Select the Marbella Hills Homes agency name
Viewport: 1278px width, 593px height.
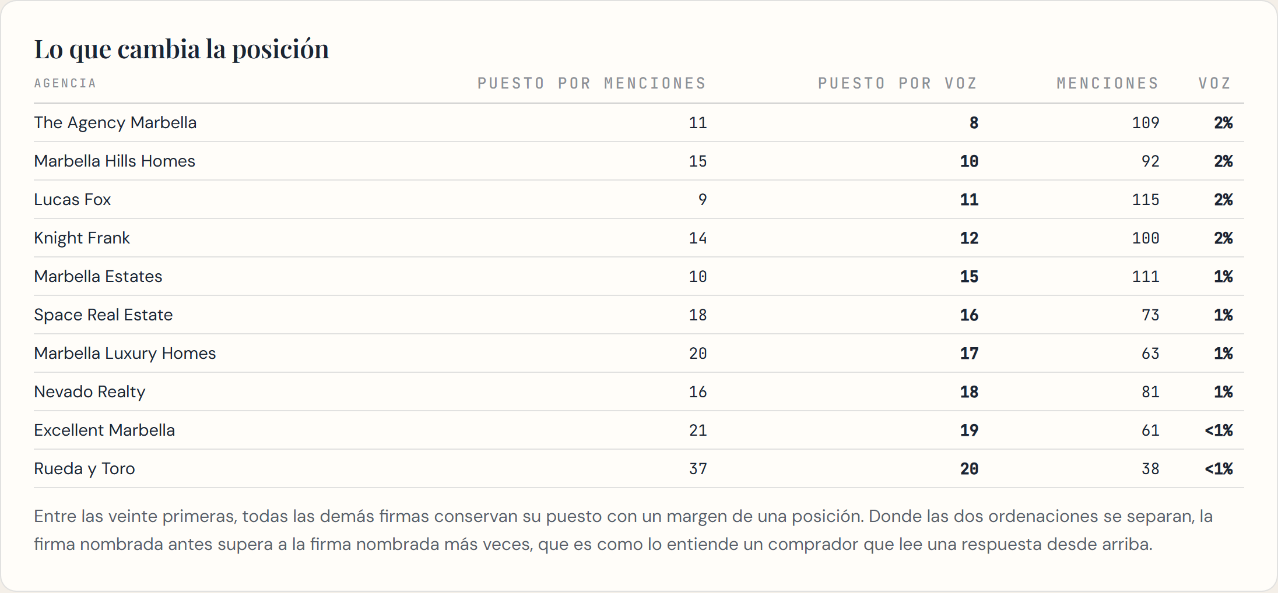tap(115, 161)
